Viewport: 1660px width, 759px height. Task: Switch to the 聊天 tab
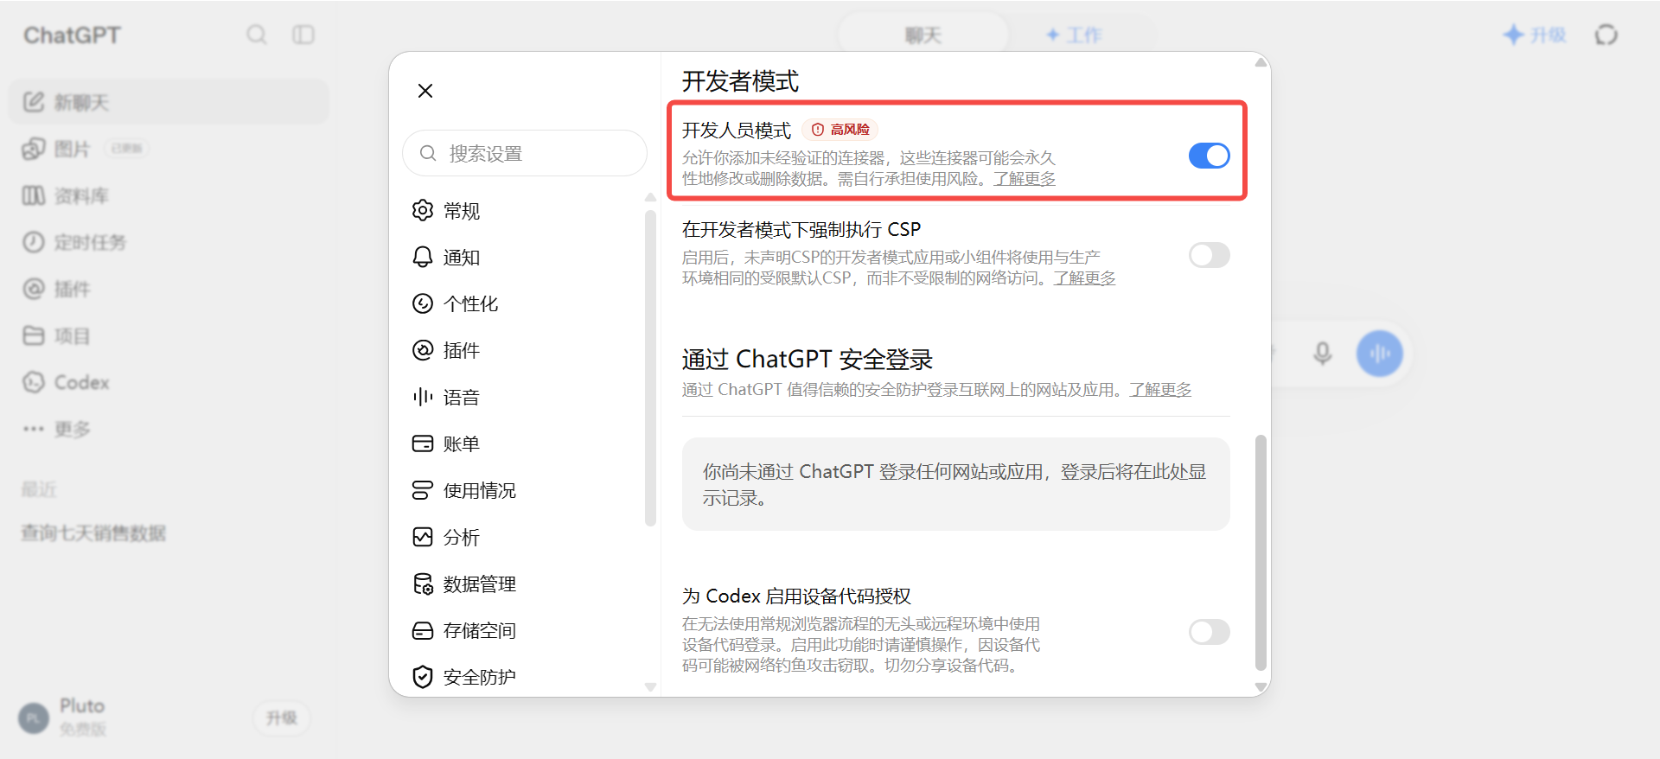tap(923, 35)
